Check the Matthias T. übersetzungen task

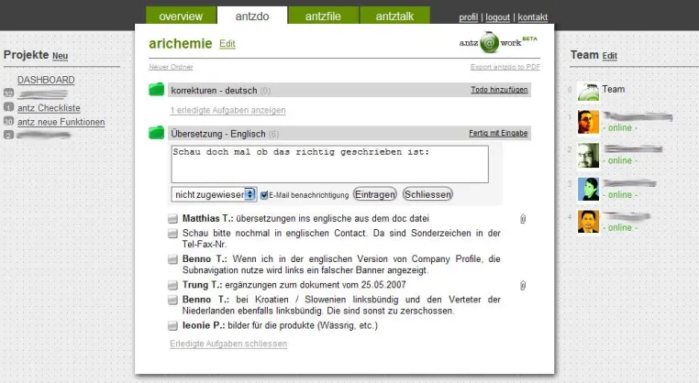(172, 219)
